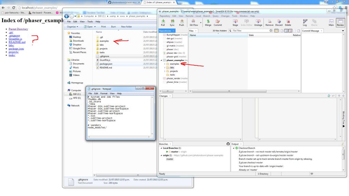The image size is (349, 196).
Task: Open the Log view in SmartGit
Action: (x=305, y=22)
